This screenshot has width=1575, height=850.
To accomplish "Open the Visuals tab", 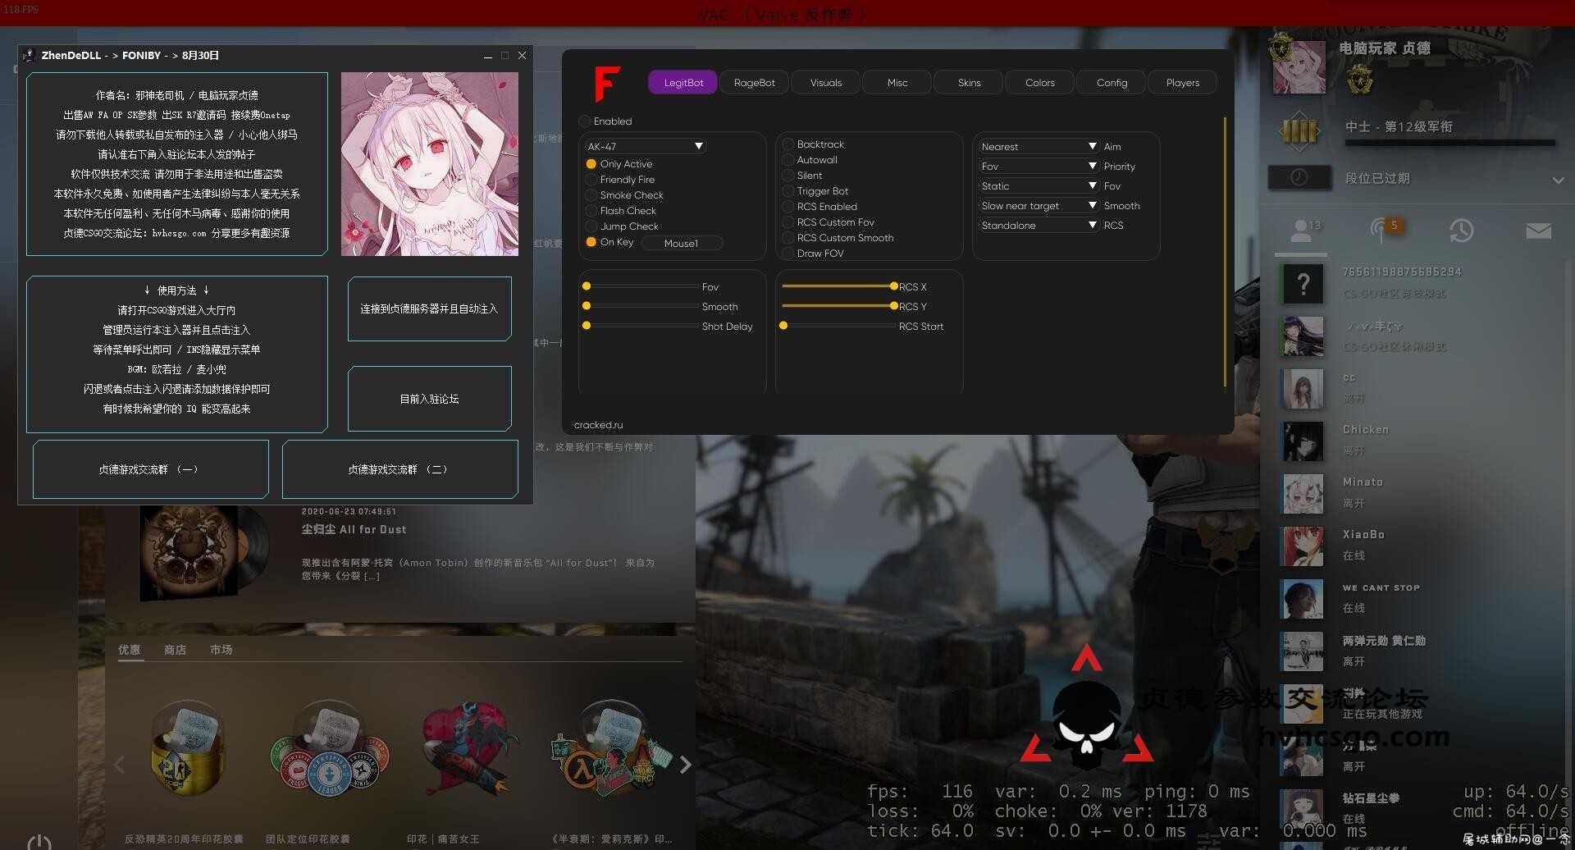I will tap(826, 83).
